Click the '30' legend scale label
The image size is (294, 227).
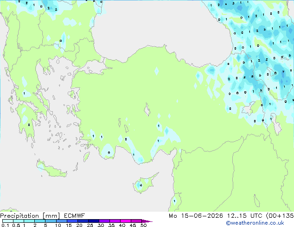point(101,225)
